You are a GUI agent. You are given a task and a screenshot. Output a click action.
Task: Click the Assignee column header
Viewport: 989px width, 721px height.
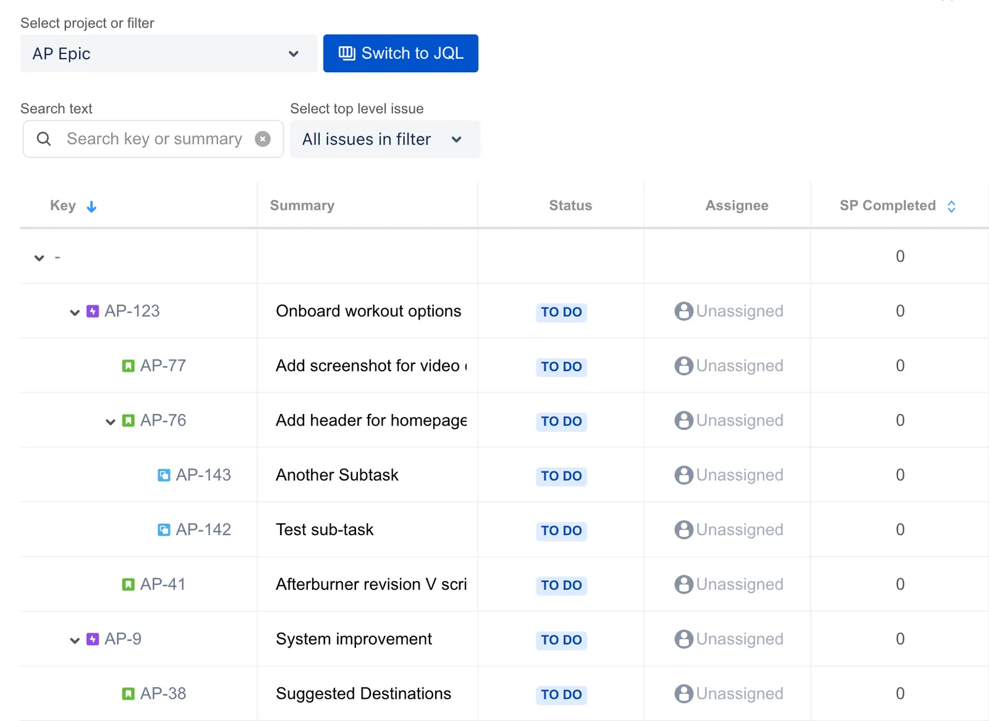coord(737,206)
